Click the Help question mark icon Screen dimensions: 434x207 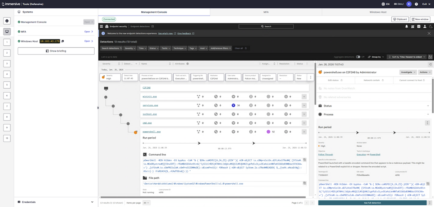click(417, 4)
